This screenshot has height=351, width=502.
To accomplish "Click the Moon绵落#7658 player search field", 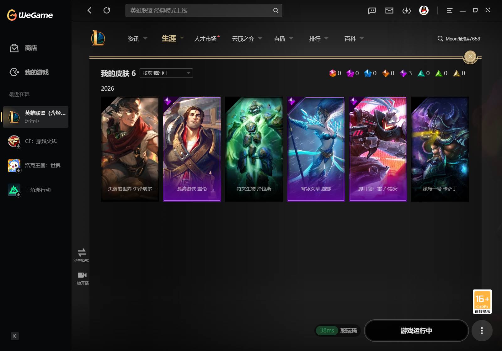I will (x=463, y=39).
